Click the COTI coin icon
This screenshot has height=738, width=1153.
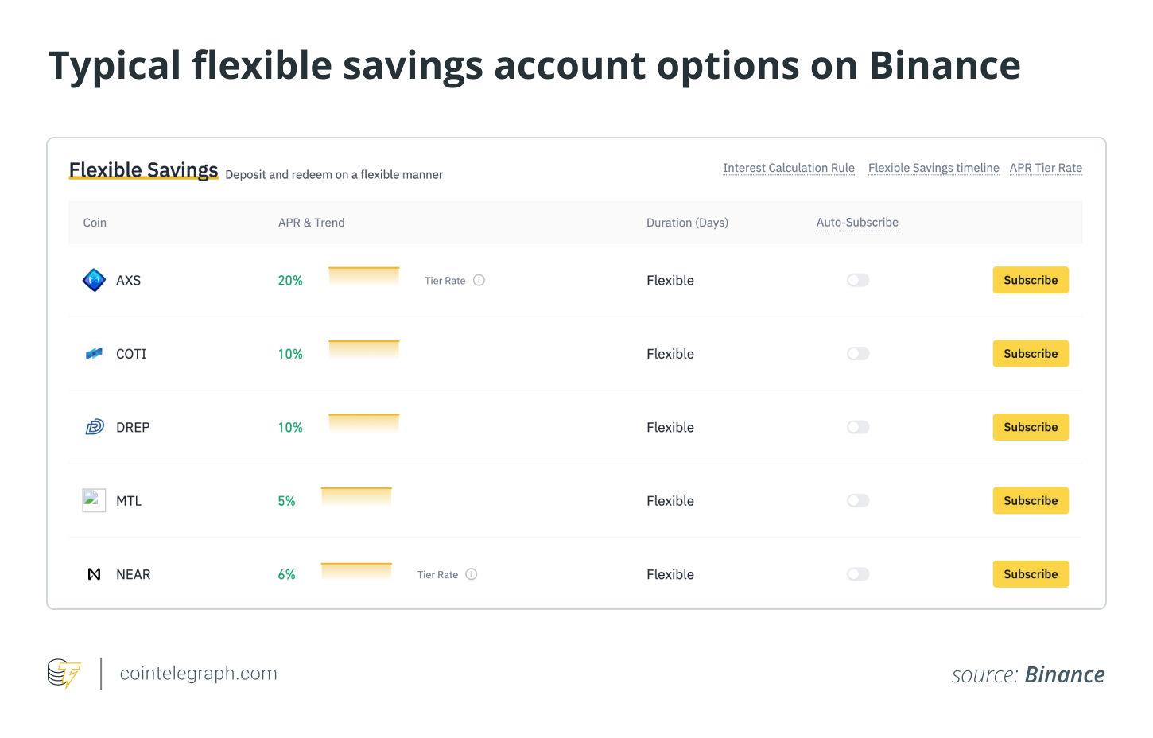click(x=94, y=354)
